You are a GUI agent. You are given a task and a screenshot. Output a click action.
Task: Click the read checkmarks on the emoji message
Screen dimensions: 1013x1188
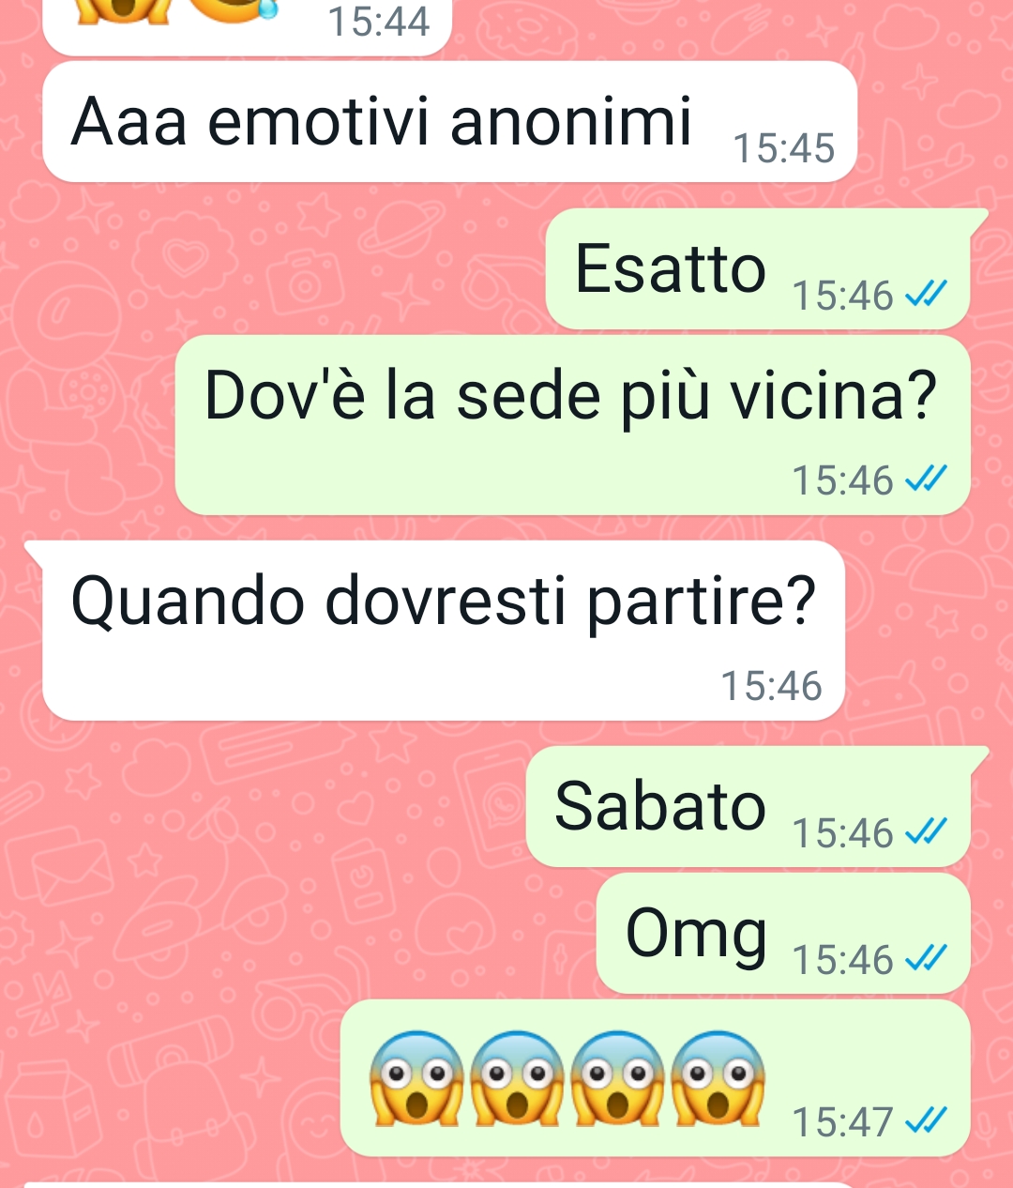[926, 1119]
